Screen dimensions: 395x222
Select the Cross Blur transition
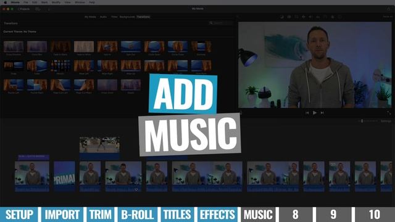pos(37,47)
